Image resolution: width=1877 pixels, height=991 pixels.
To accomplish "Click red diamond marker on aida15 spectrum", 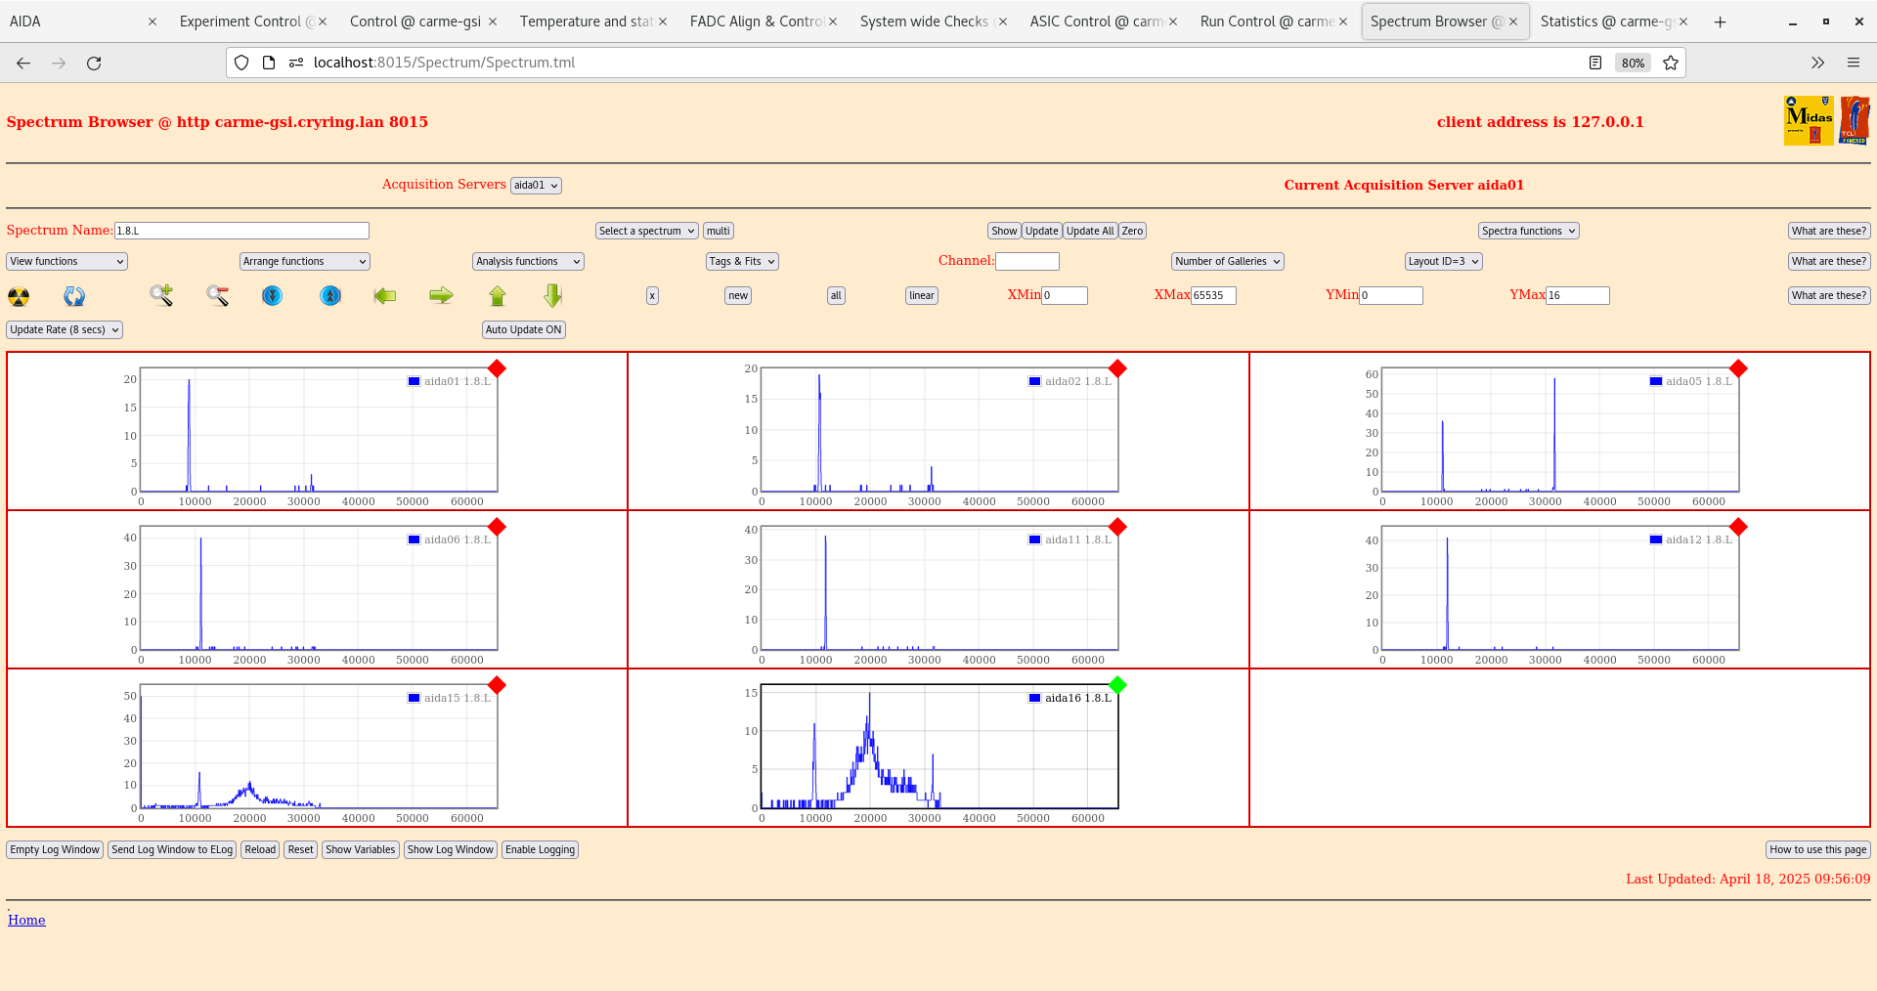I will (497, 685).
